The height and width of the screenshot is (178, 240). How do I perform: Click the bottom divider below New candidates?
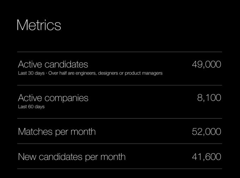tap(119, 169)
